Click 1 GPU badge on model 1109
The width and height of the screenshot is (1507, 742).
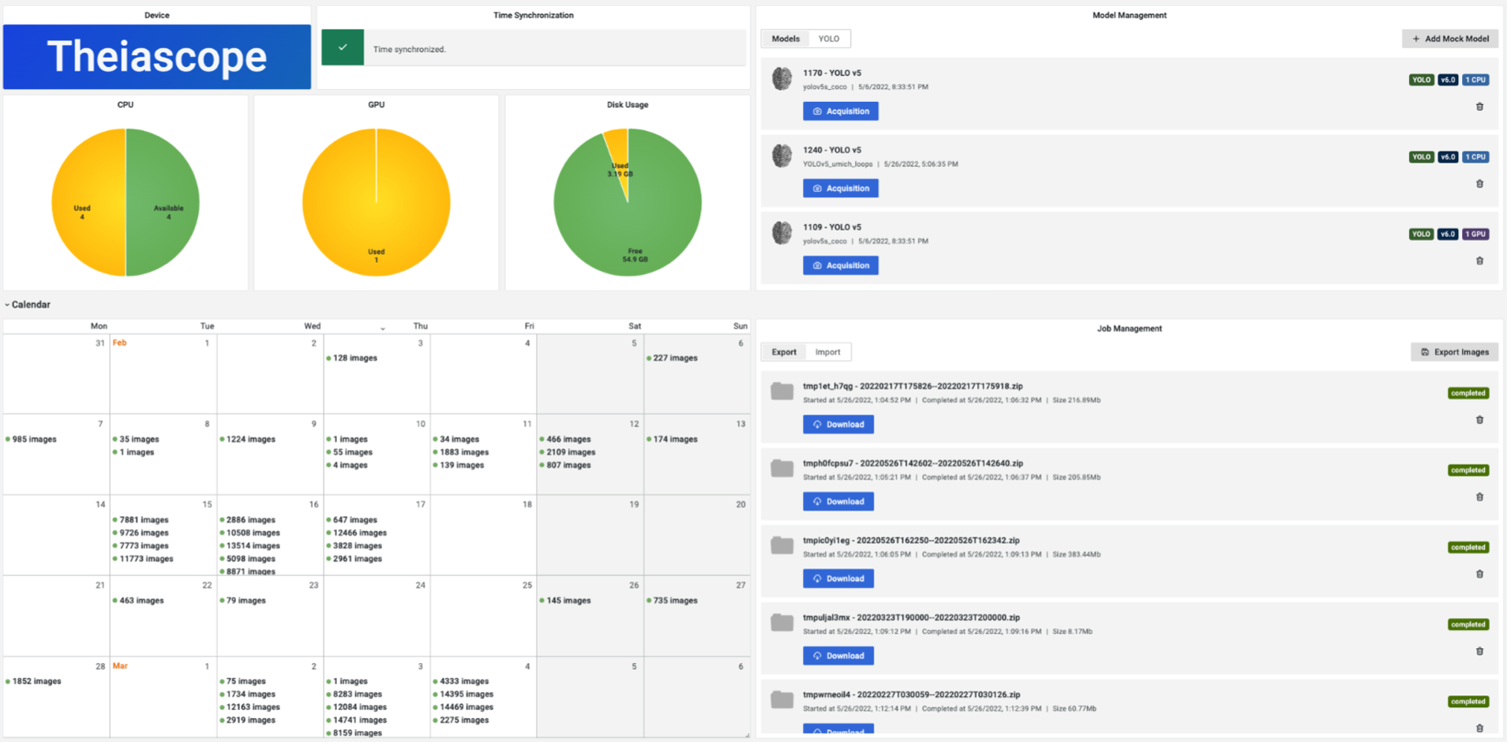1475,234
